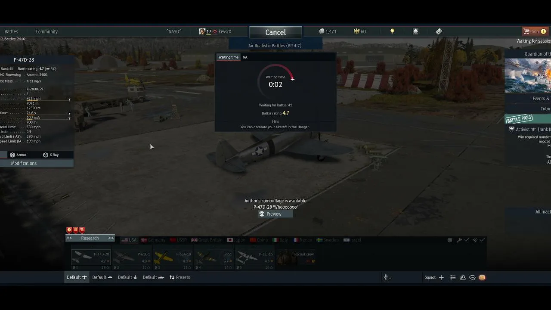Click the red percent discount icon
This screenshot has width=551, height=310.
[82, 230]
